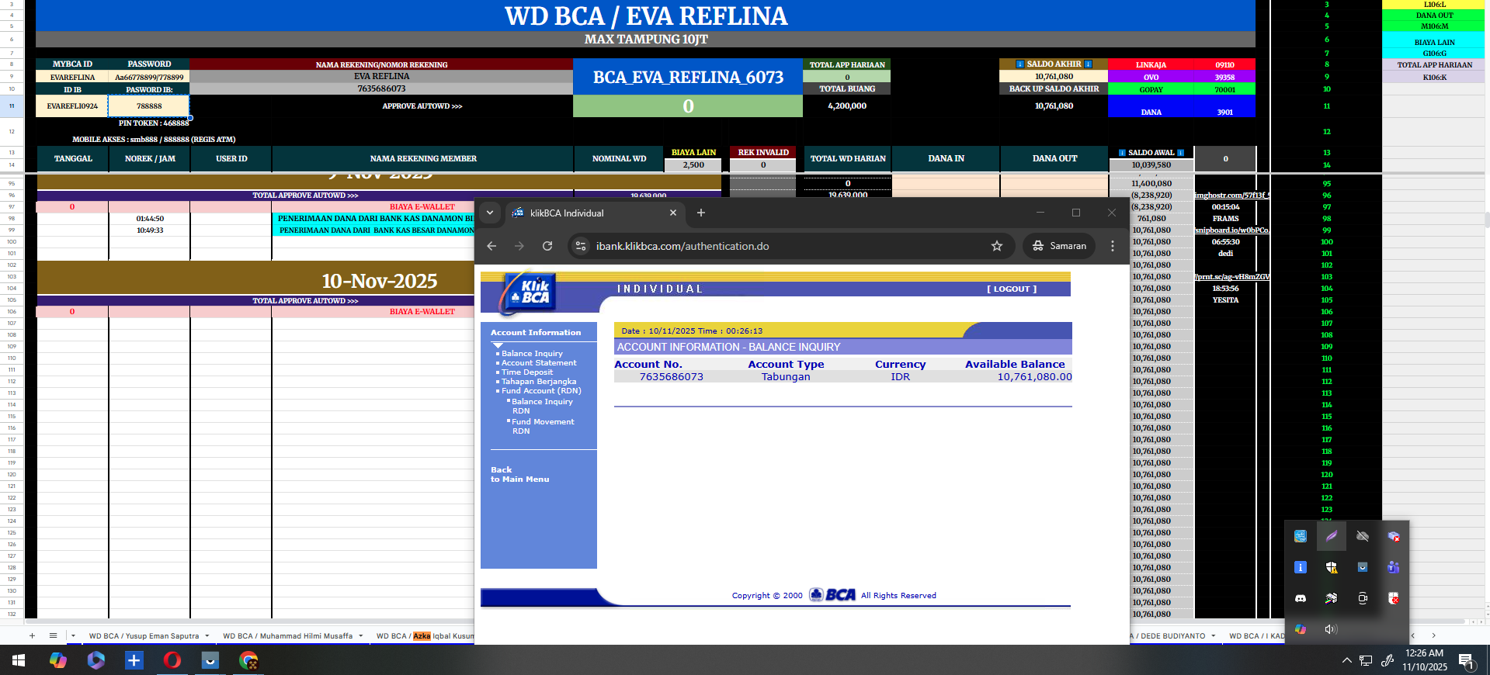Image resolution: width=1490 pixels, height=675 pixels.
Task: Click the browser forward arrow
Action: pos(519,246)
